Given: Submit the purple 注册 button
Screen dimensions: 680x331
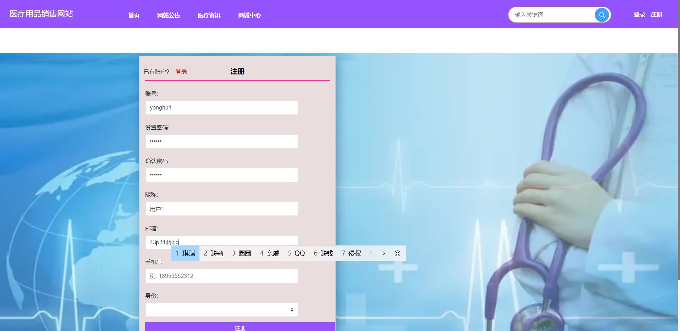Looking at the screenshot, I should (240, 327).
